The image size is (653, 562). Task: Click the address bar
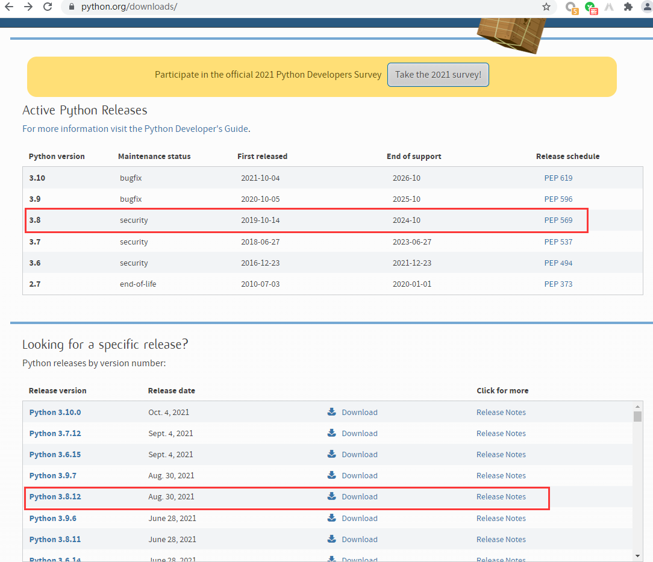pyautogui.click(x=241, y=7)
